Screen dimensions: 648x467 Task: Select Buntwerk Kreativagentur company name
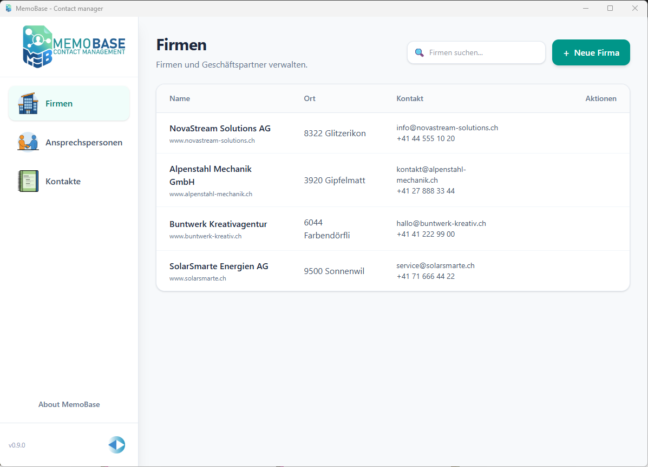(x=218, y=224)
